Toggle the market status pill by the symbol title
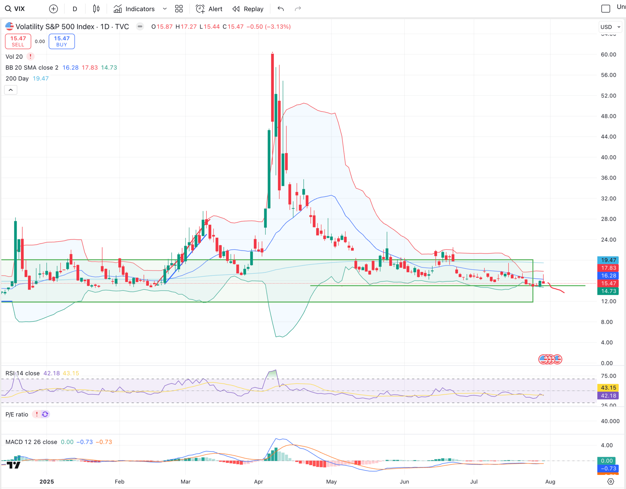The height and width of the screenshot is (489, 626). click(x=140, y=26)
